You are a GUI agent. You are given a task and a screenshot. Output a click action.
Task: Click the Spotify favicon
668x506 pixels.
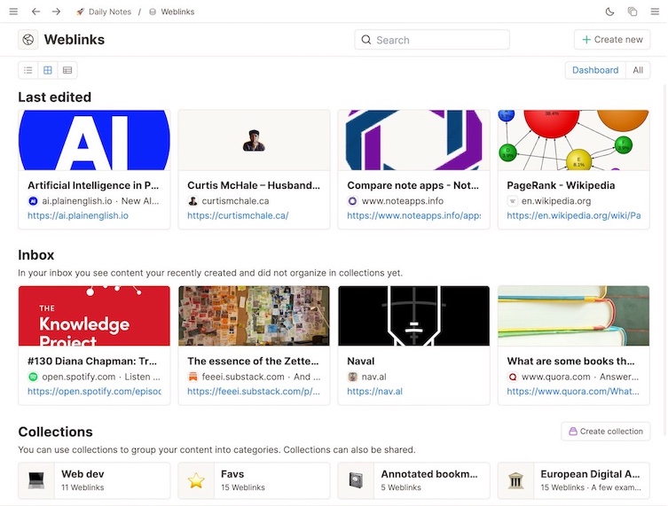tap(33, 377)
